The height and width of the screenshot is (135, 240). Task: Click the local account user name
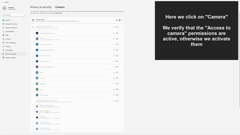tap(11, 7)
